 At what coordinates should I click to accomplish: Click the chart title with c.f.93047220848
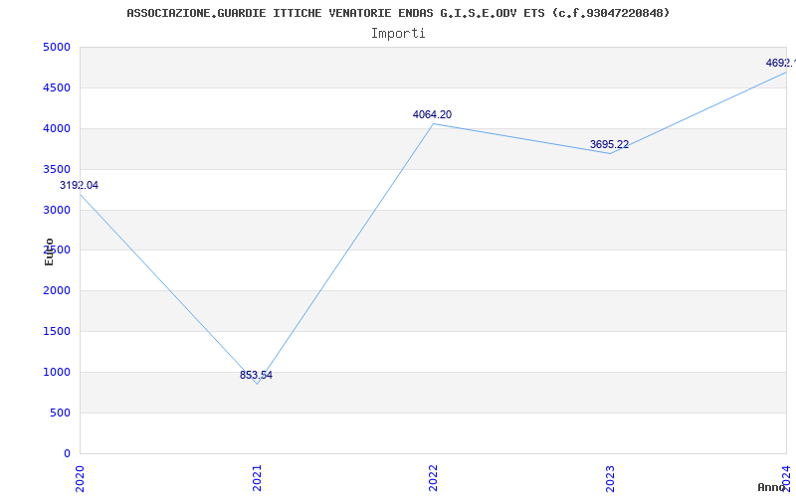click(x=398, y=13)
